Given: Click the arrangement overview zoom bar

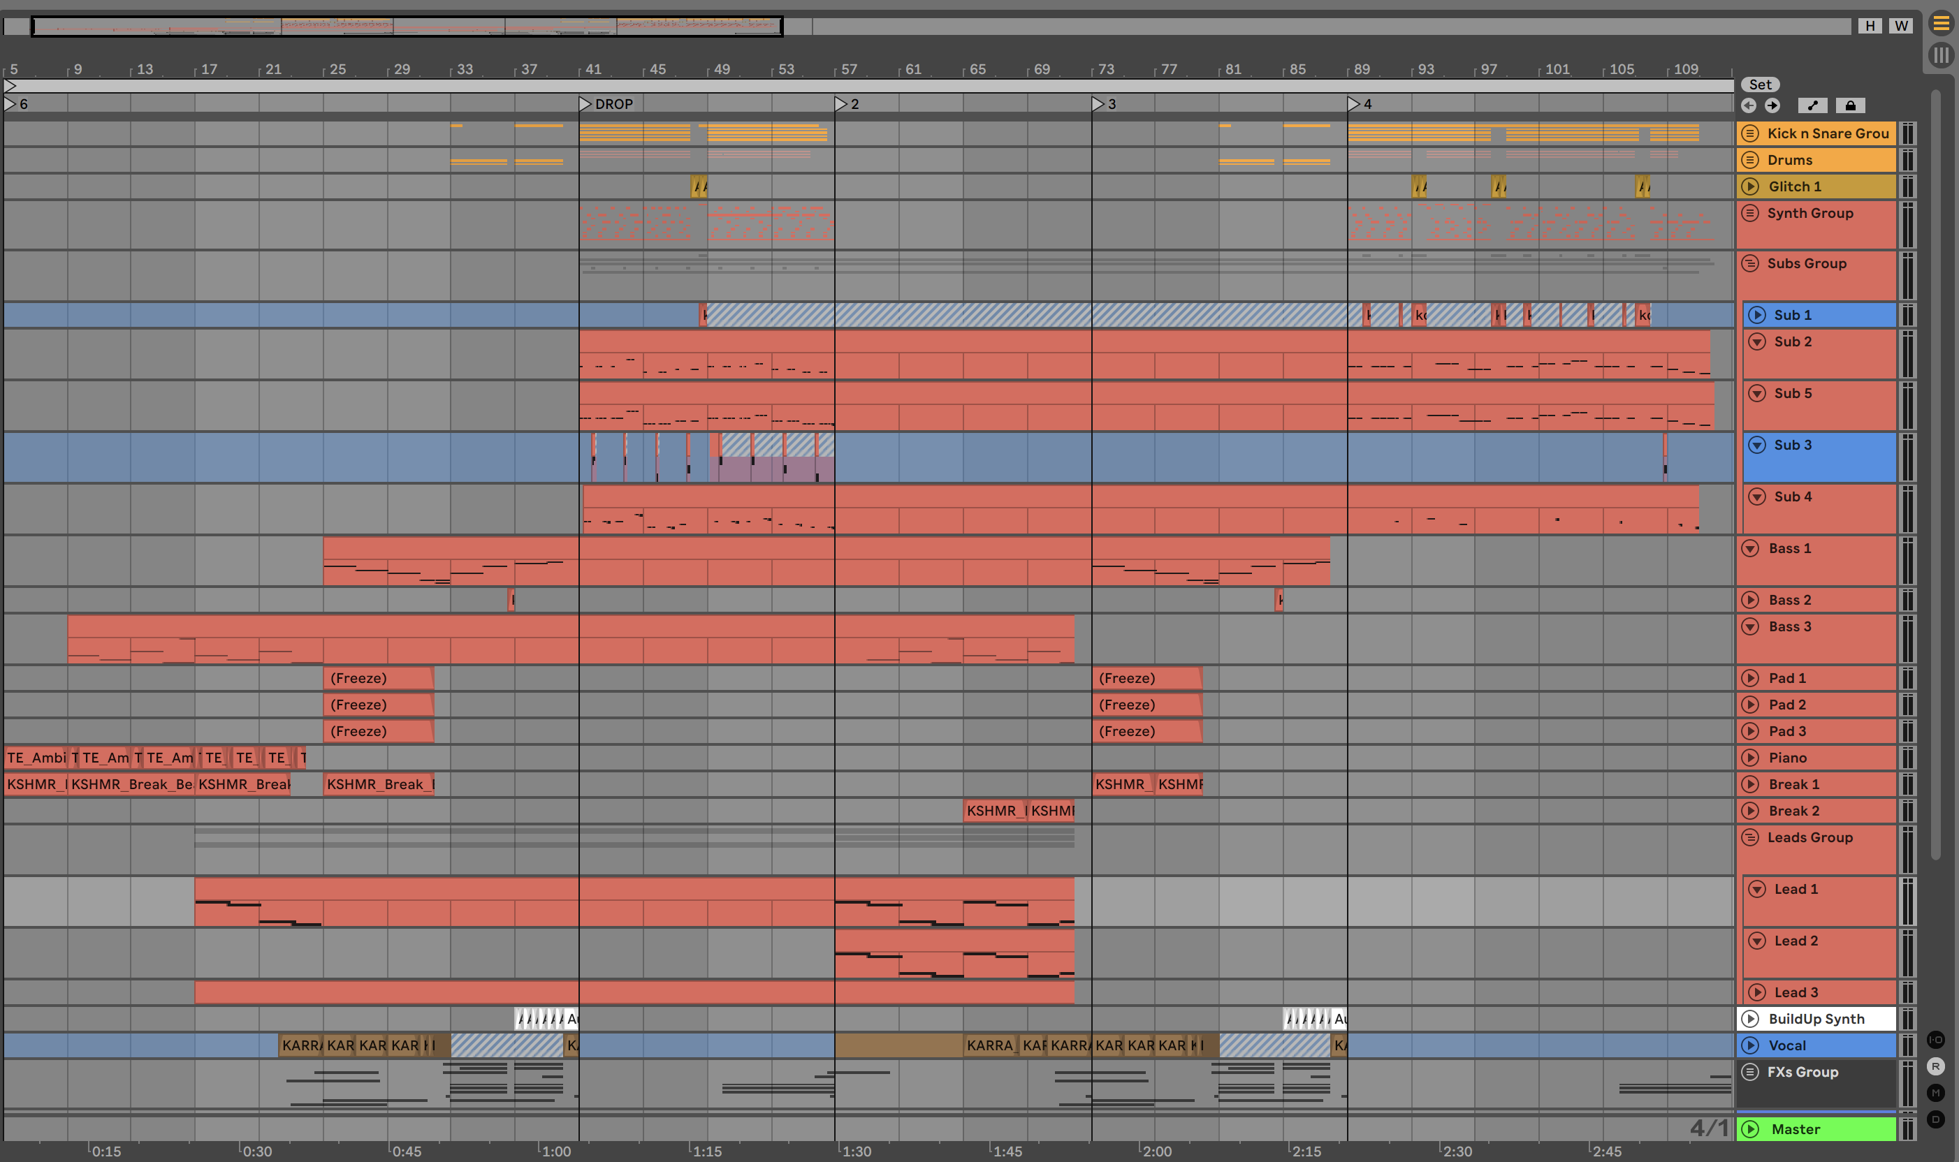Looking at the screenshot, I should coord(407,27).
